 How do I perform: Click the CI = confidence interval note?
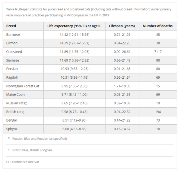[x=22, y=162]
